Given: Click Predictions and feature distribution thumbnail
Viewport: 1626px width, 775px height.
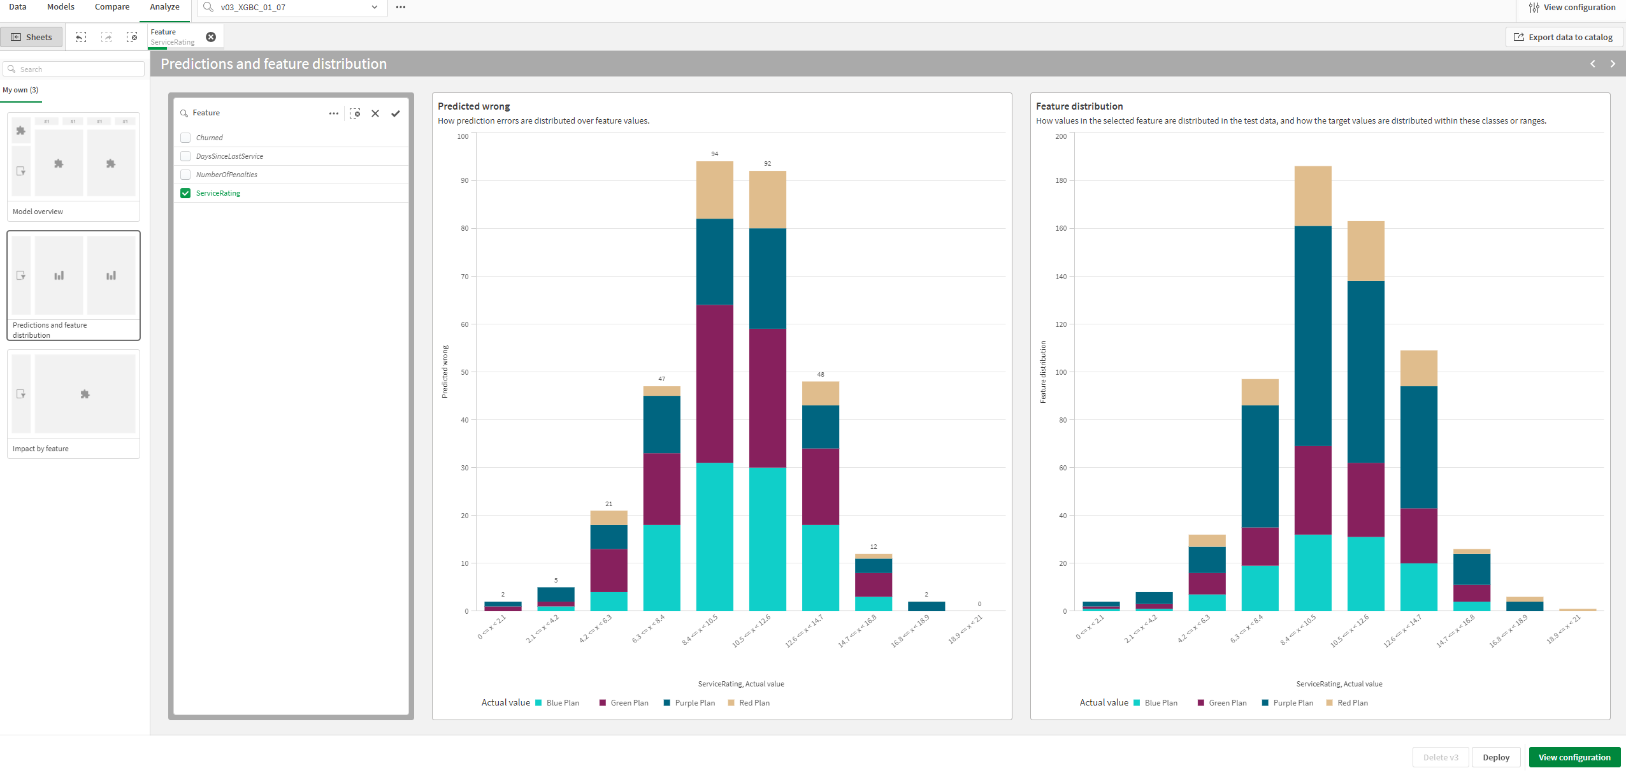Looking at the screenshot, I should pyautogui.click(x=73, y=280).
